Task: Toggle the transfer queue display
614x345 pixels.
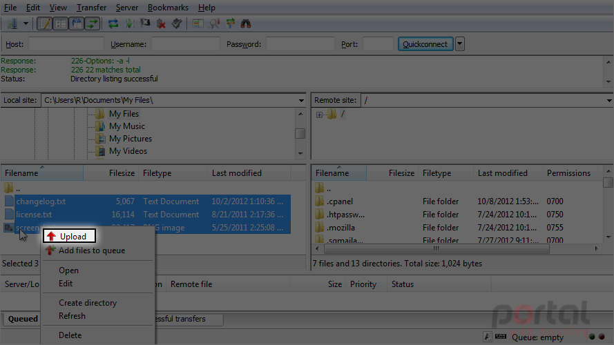Action: click(93, 24)
